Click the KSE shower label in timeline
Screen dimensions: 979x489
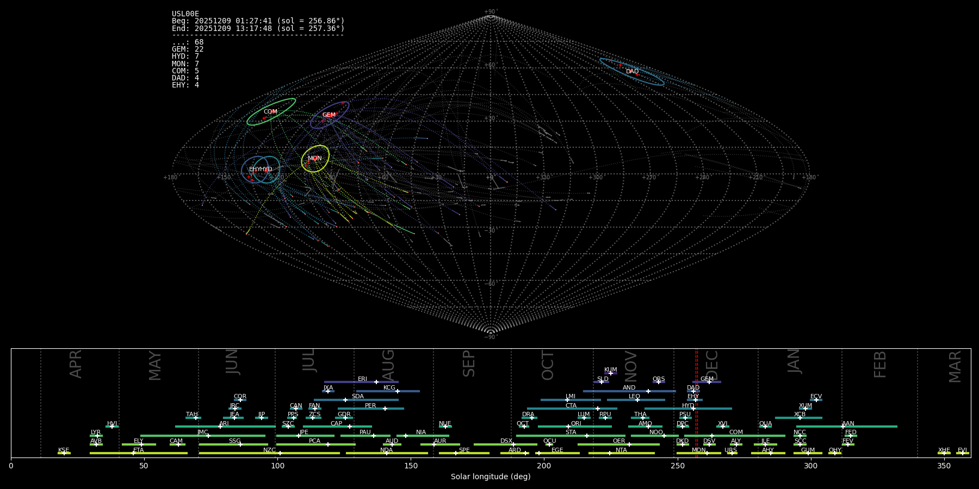point(64,450)
